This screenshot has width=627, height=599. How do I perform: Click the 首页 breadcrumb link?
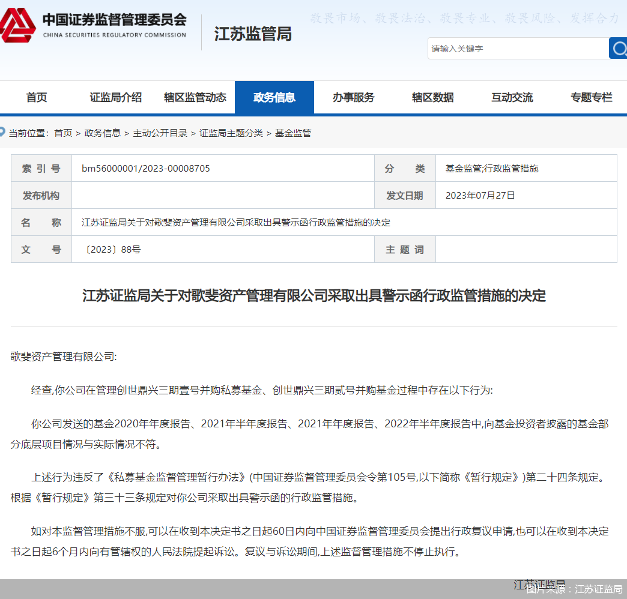click(62, 133)
